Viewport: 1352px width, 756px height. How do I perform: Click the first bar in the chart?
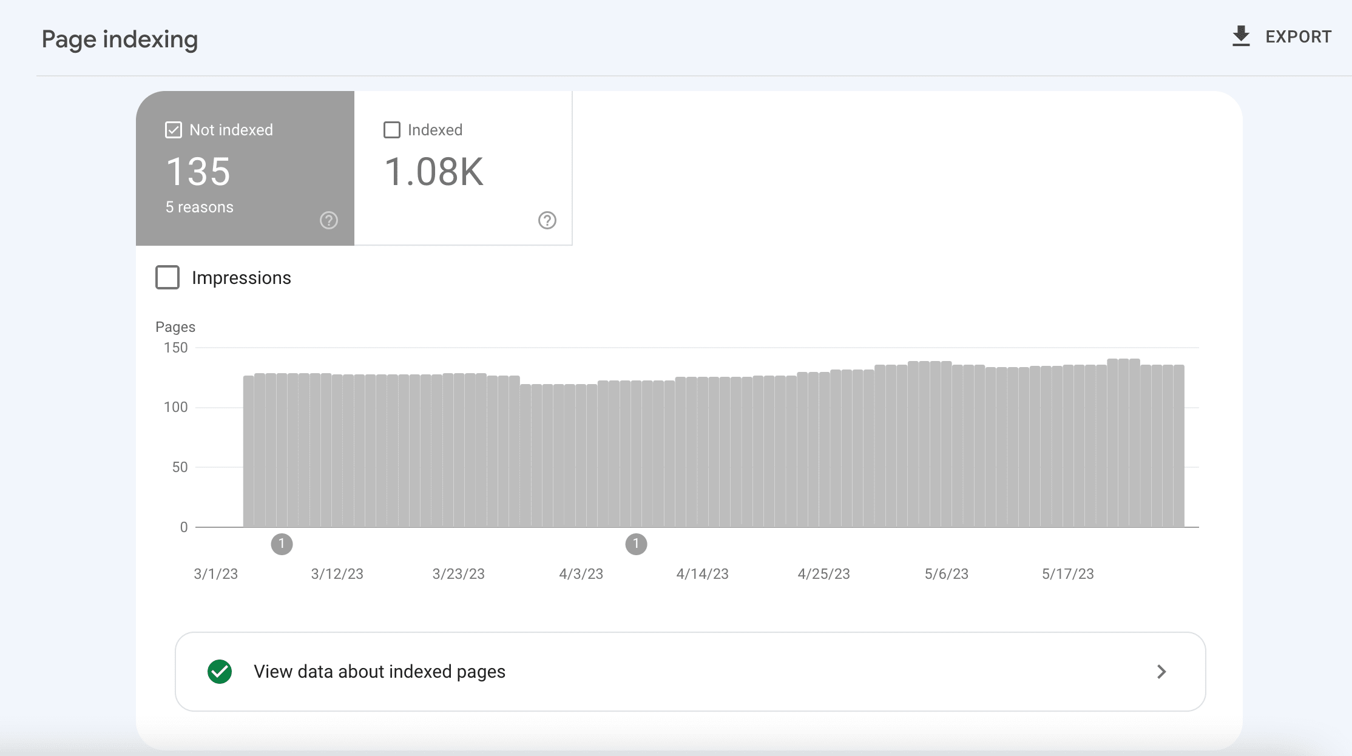(x=249, y=451)
